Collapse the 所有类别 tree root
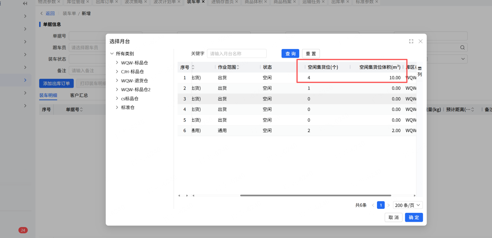This screenshot has height=238, width=492. (112, 53)
